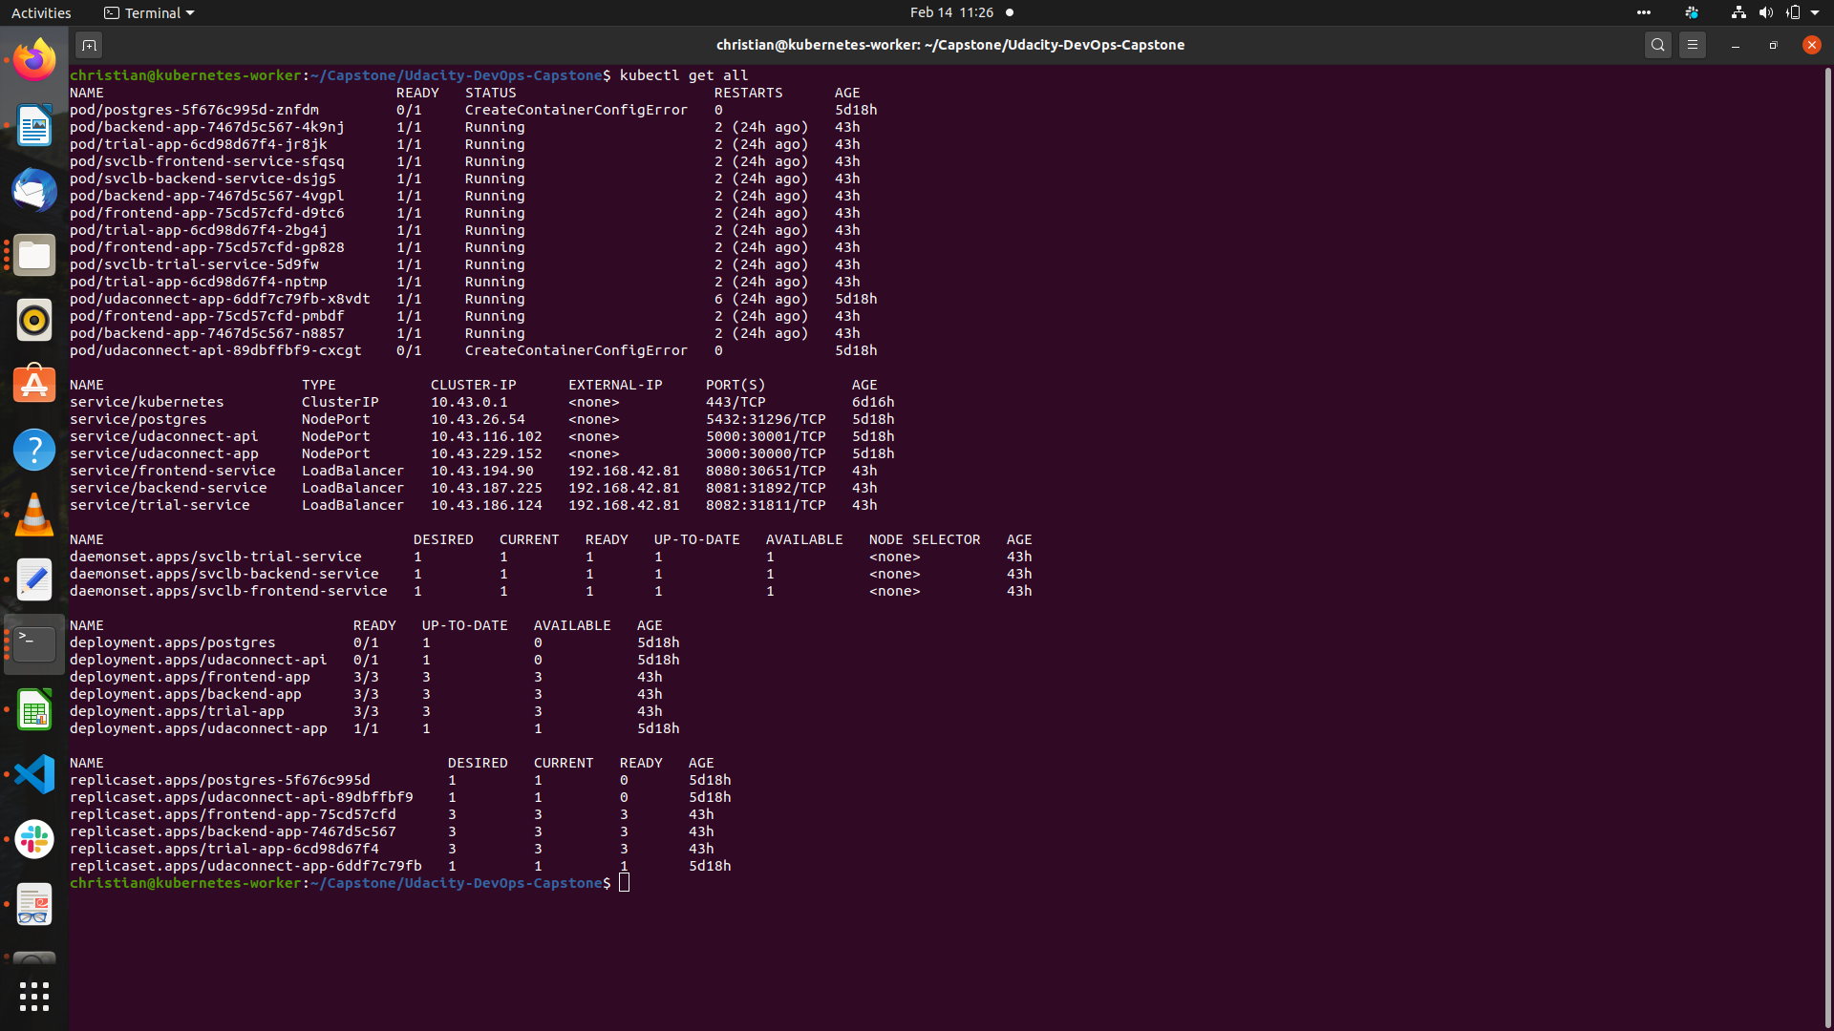Viewport: 1834px width, 1031px height.
Task: Click EXTERNAL-IP column header
Action: coord(615,385)
